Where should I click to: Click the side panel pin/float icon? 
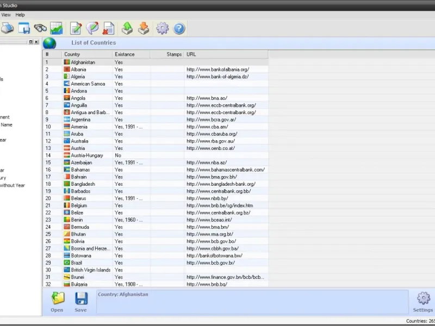click(31, 42)
